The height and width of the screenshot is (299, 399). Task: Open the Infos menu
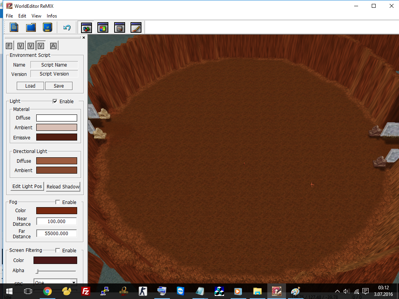click(x=52, y=16)
